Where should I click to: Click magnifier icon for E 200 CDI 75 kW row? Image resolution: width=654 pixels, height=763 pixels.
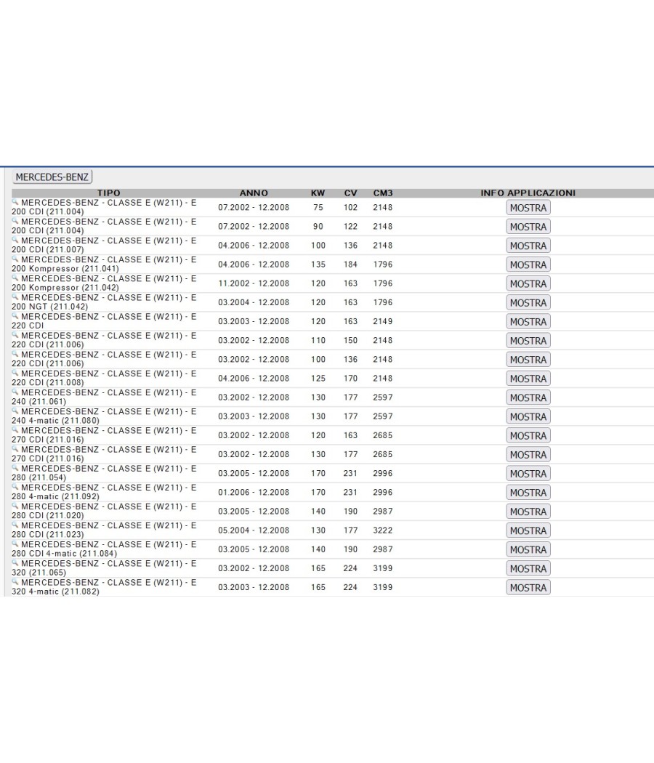coord(15,201)
